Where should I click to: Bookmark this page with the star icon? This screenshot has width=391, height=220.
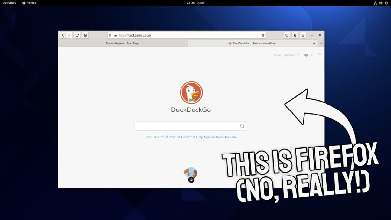tap(263, 35)
